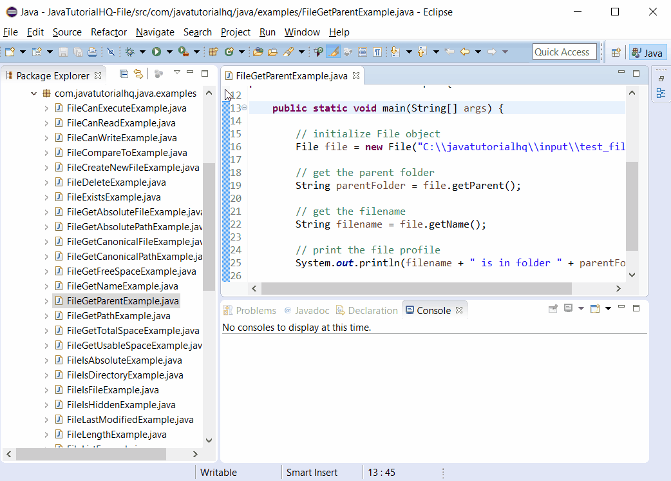Save all modified files
Viewport: 671px width, 481px height.
click(x=77, y=52)
